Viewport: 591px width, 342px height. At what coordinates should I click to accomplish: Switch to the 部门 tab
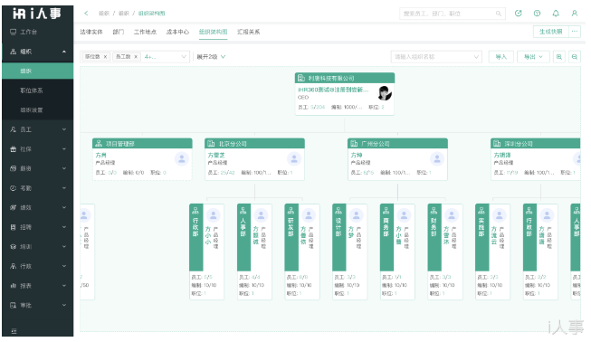click(x=119, y=32)
